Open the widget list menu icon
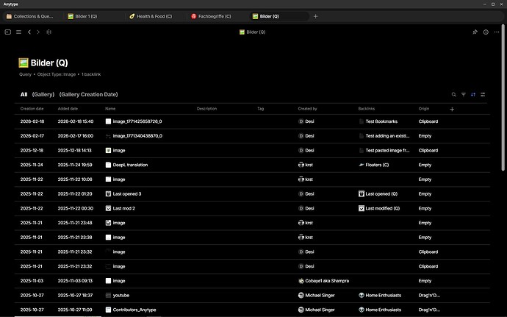507x317 pixels. (x=19, y=32)
